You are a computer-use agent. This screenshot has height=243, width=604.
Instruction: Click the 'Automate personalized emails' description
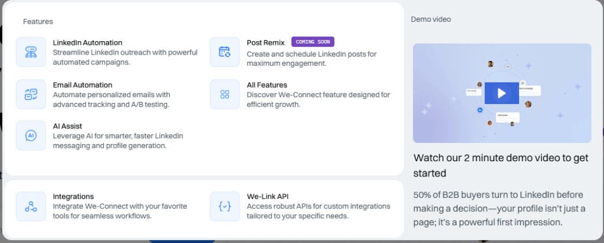click(x=111, y=99)
